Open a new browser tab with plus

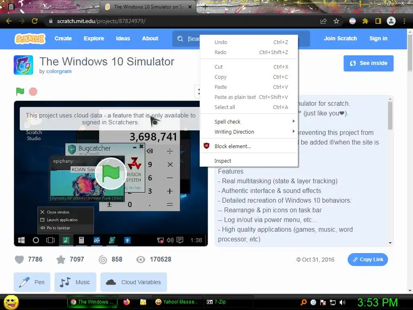205,7
